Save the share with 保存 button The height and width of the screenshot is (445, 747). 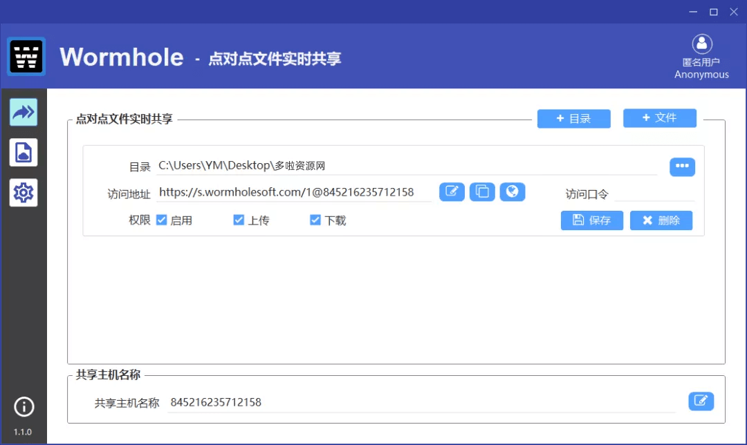point(592,220)
